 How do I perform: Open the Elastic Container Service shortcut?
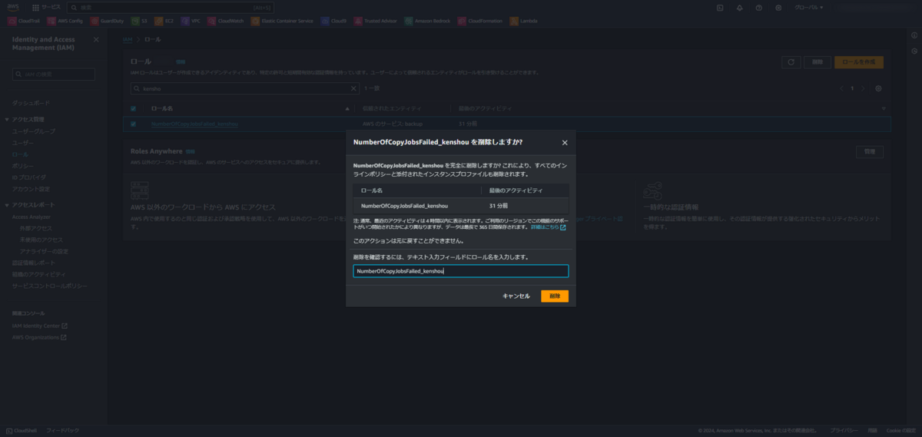282,21
